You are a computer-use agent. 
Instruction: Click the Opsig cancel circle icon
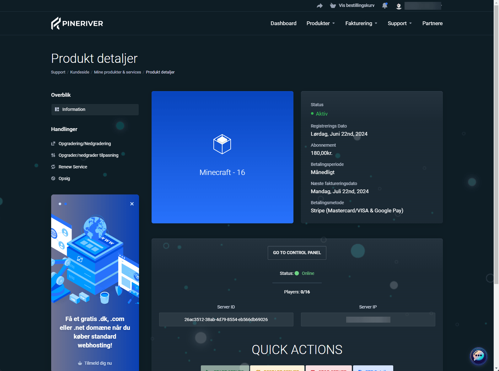53,178
